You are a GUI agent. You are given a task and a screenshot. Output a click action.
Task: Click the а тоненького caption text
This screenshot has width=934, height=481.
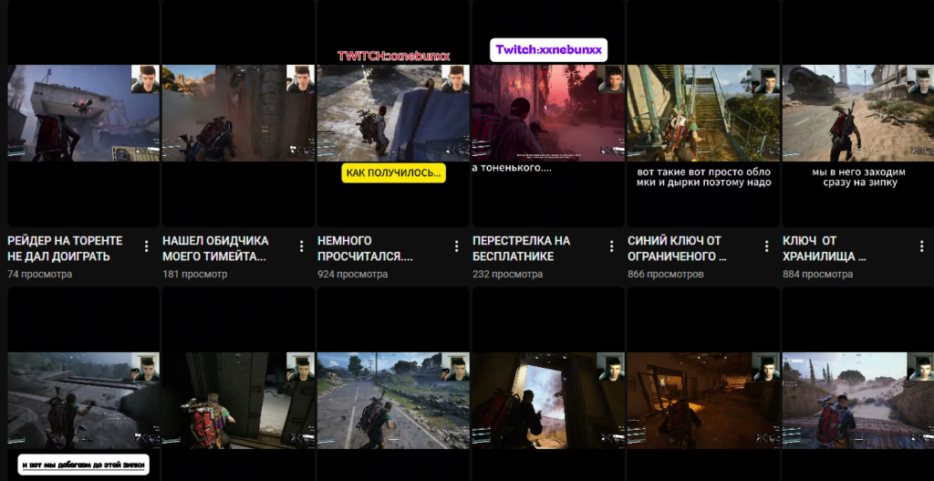pyautogui.click(x=512, y=168)
